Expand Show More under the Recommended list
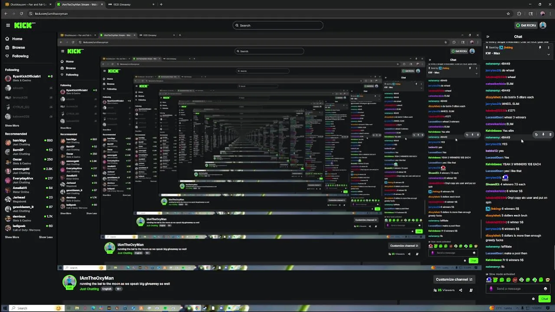This screenshot has height=312, width=555. (x=12, y=237)
